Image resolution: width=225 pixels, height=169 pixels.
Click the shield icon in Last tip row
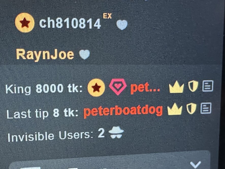(x=191, y=109)
